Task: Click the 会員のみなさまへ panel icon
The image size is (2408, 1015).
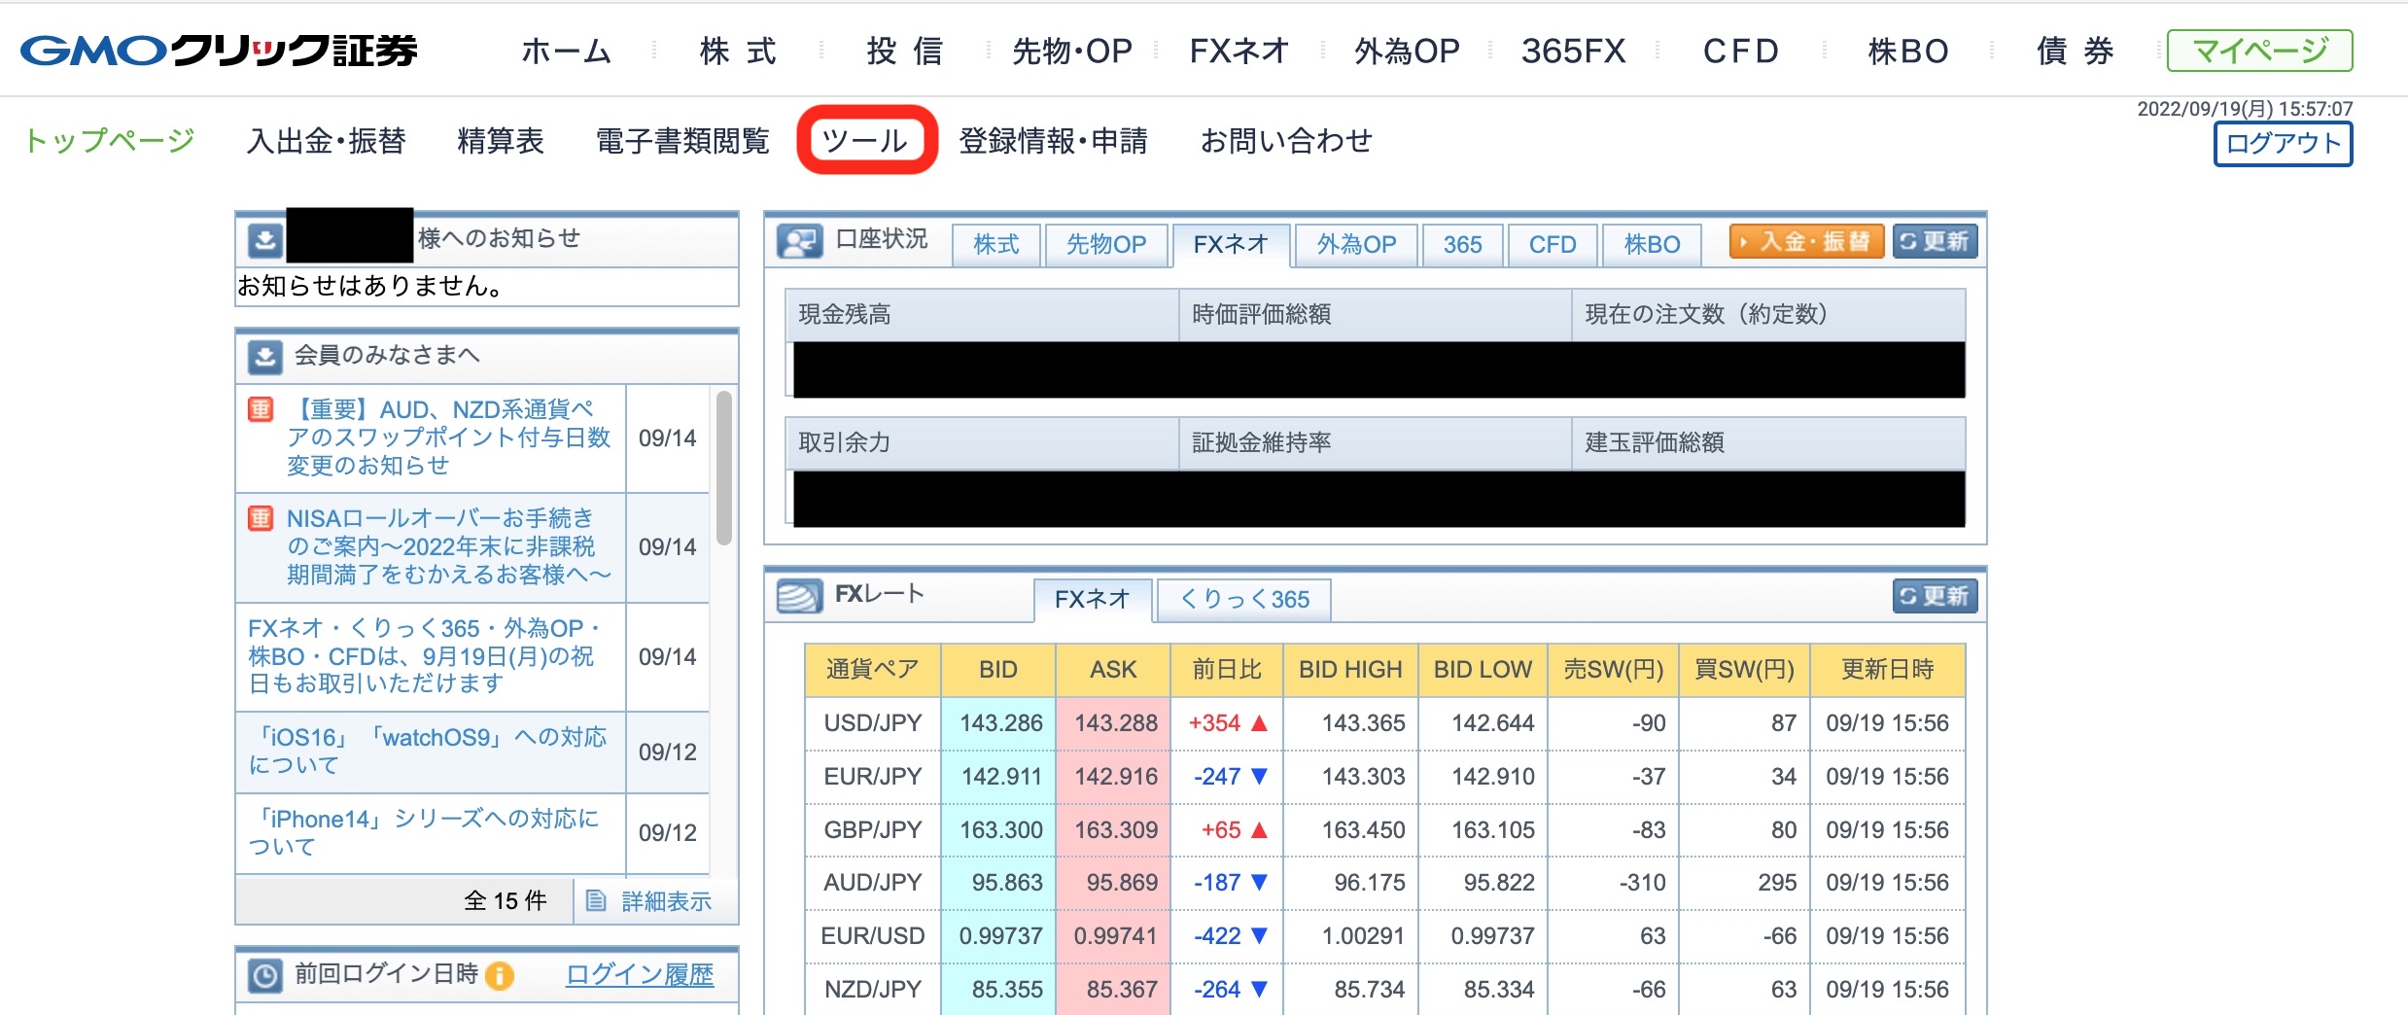Action: 264,357
